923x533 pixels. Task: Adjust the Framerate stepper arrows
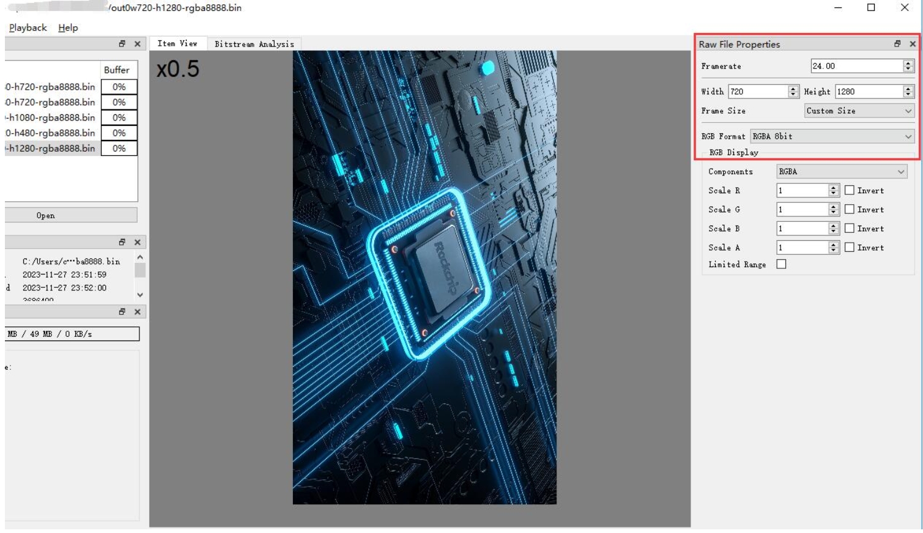click(x=908, y=66)
